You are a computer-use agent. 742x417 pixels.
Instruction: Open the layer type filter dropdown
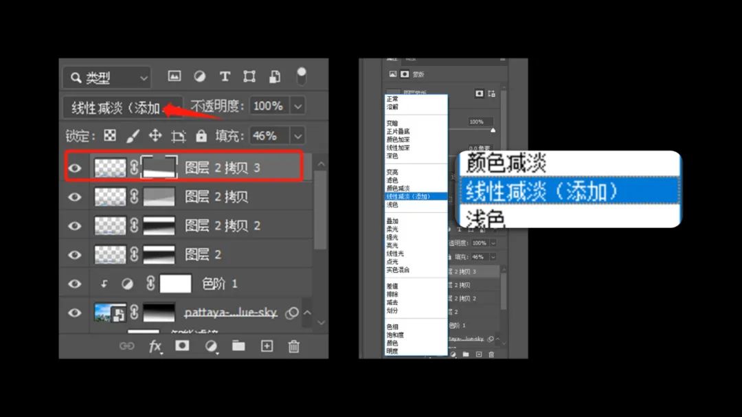pyautogui.click(x=107, y=78)
